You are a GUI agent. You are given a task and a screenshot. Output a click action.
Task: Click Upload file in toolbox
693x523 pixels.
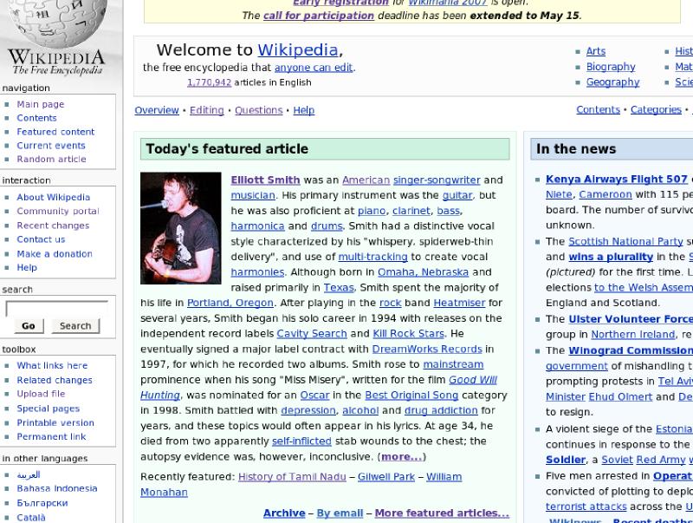(41, 394)
